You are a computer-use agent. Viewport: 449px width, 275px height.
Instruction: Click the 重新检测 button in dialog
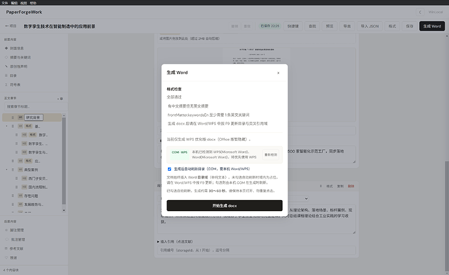coord(271,155)
